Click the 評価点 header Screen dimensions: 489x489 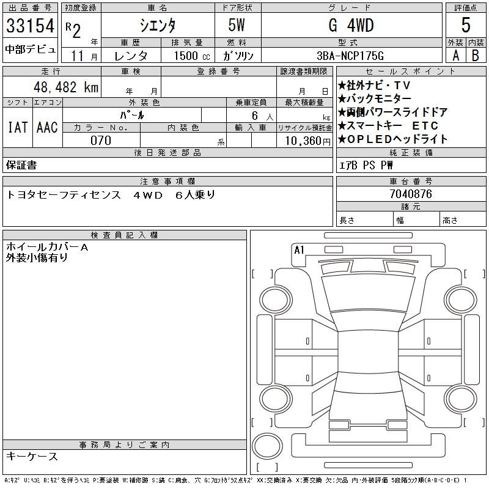click(466, 7)
